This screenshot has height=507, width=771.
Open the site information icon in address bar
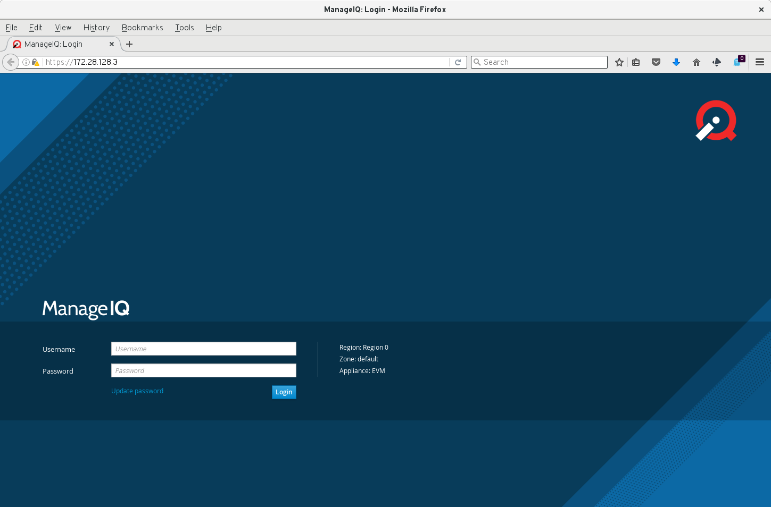click(26, 62)
